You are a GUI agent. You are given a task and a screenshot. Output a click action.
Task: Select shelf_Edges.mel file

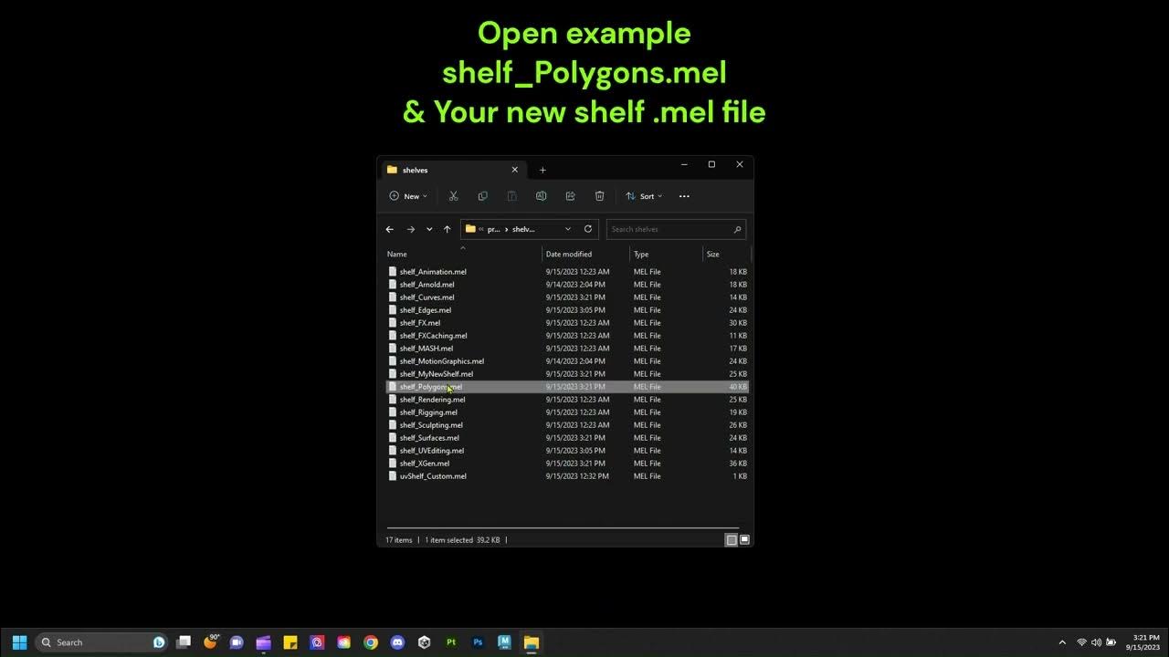coord(567,309)
